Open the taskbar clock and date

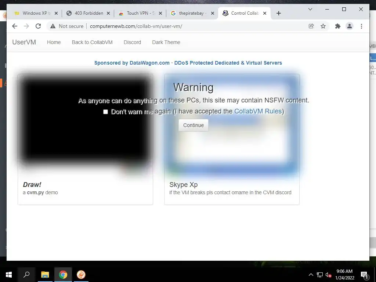pyautogui.click(x=344, y=275)
